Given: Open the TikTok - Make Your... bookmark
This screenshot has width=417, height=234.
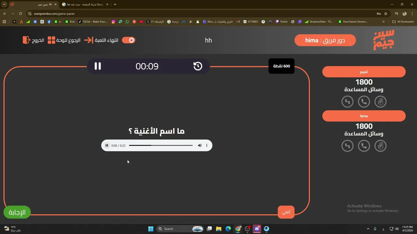Looking at the screenshot, I should click(93, 22).
